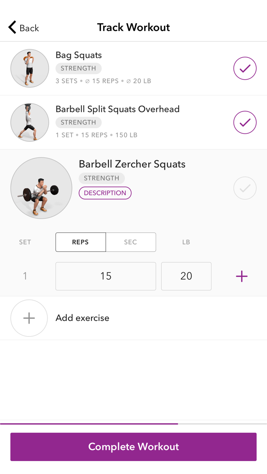Select the REPS segment
Viewport: 267px width, 474px height.
[x=80, y=242]
